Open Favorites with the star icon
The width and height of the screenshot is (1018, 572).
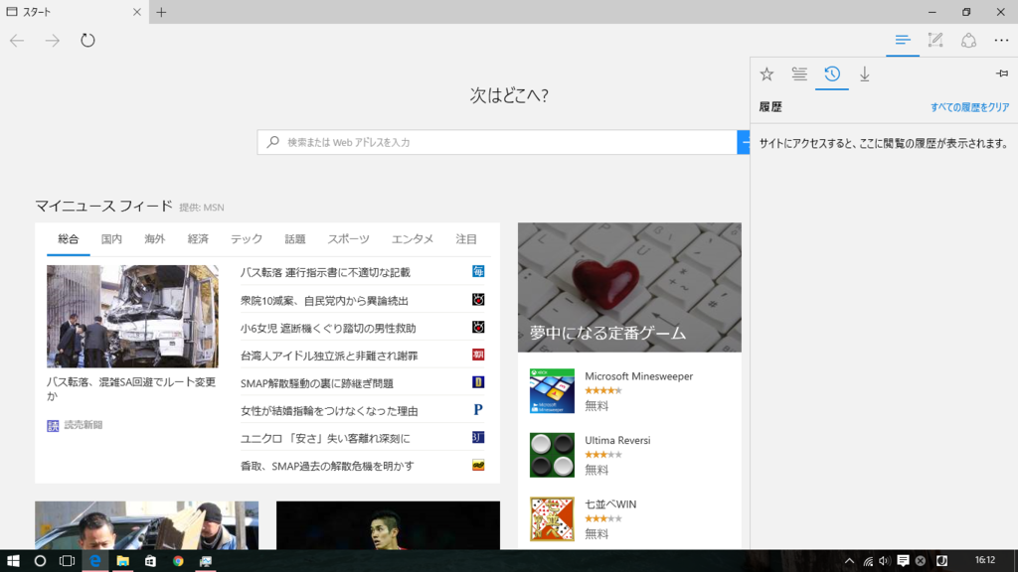(x=766, y=73)
